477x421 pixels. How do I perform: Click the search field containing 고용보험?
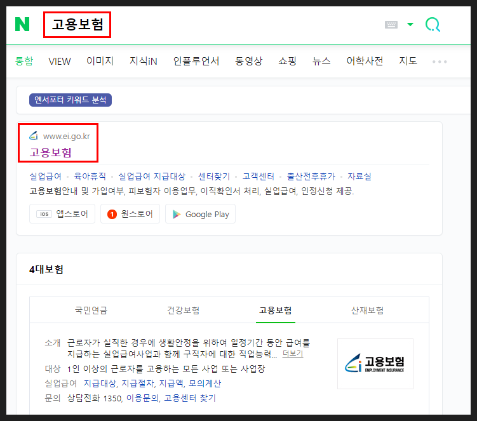pos(77,25)
